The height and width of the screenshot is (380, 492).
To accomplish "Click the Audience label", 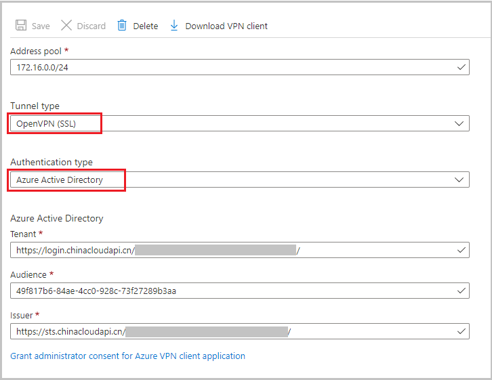I will [x=28, y=274].
